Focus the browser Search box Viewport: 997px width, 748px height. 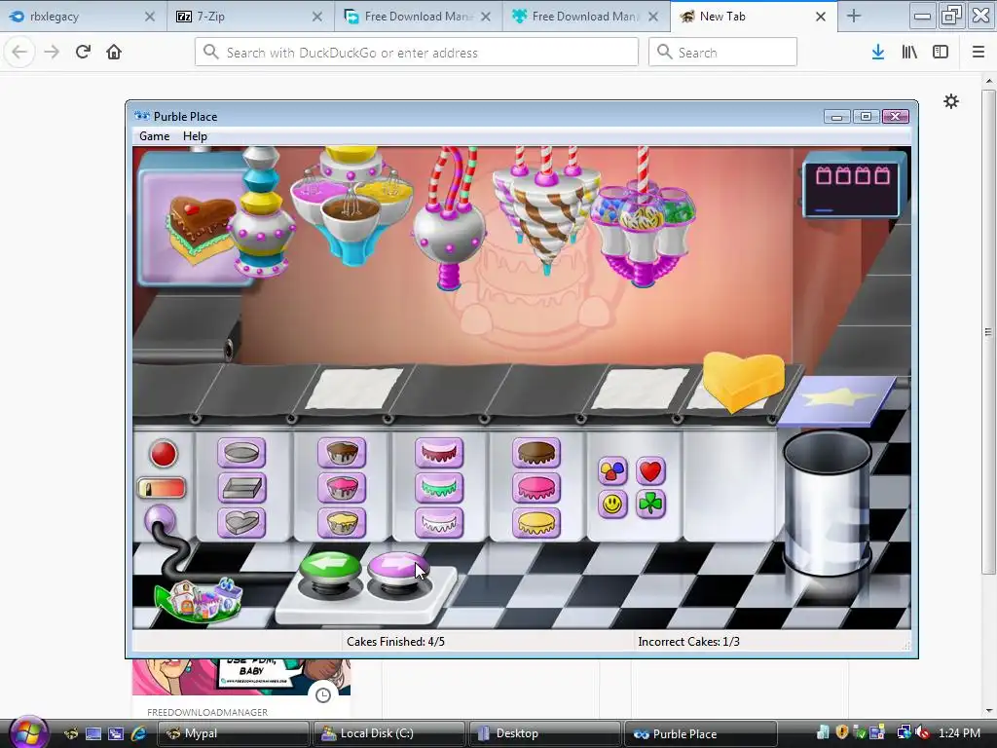pos(723,53)
